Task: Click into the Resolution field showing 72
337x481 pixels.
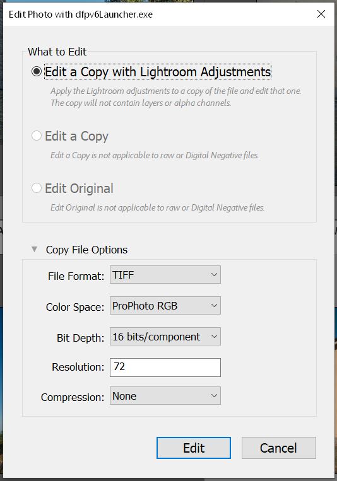Action: pos(165,368)
